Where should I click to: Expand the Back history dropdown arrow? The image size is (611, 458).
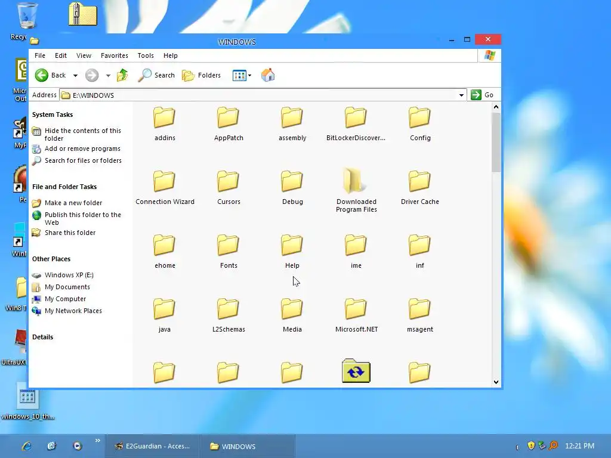point(75,76)
